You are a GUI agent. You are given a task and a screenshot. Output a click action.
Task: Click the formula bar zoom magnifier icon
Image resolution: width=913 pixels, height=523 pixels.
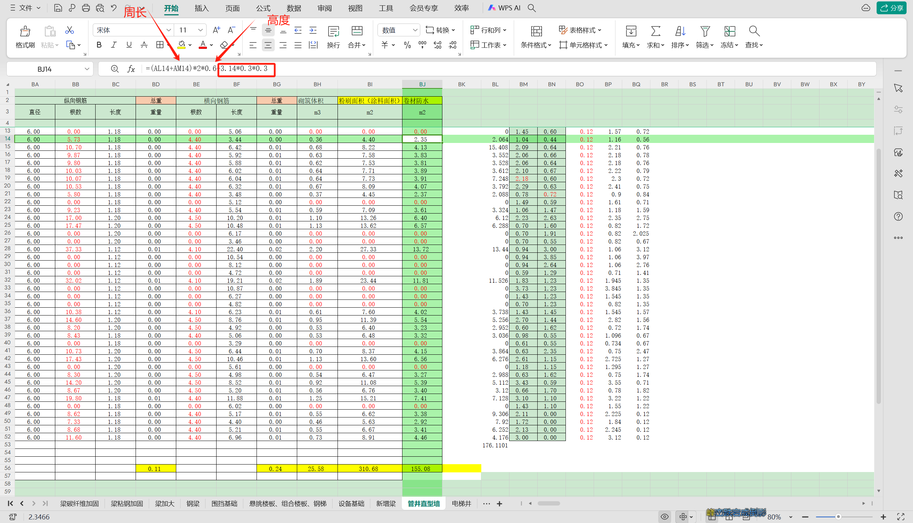[115, 69]
